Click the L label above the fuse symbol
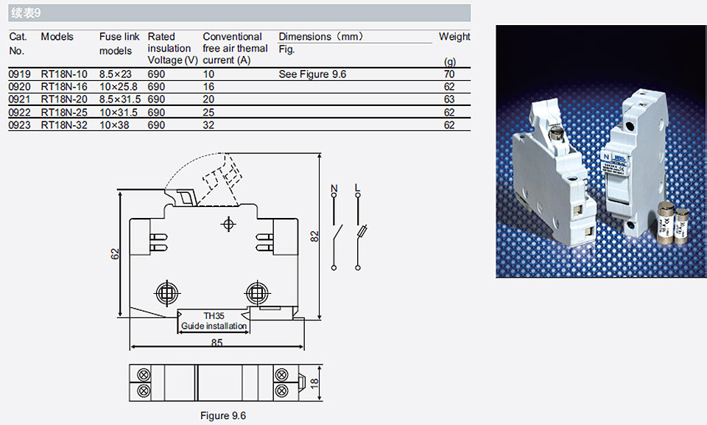Viewport: 707px width, 425px height. 358,188
